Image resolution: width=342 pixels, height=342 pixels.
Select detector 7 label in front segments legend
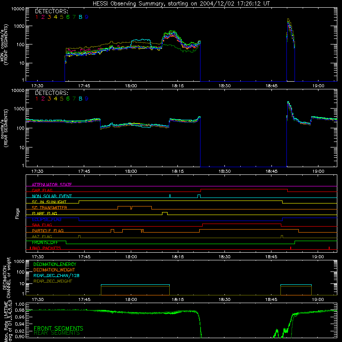(x=74, y=17)
